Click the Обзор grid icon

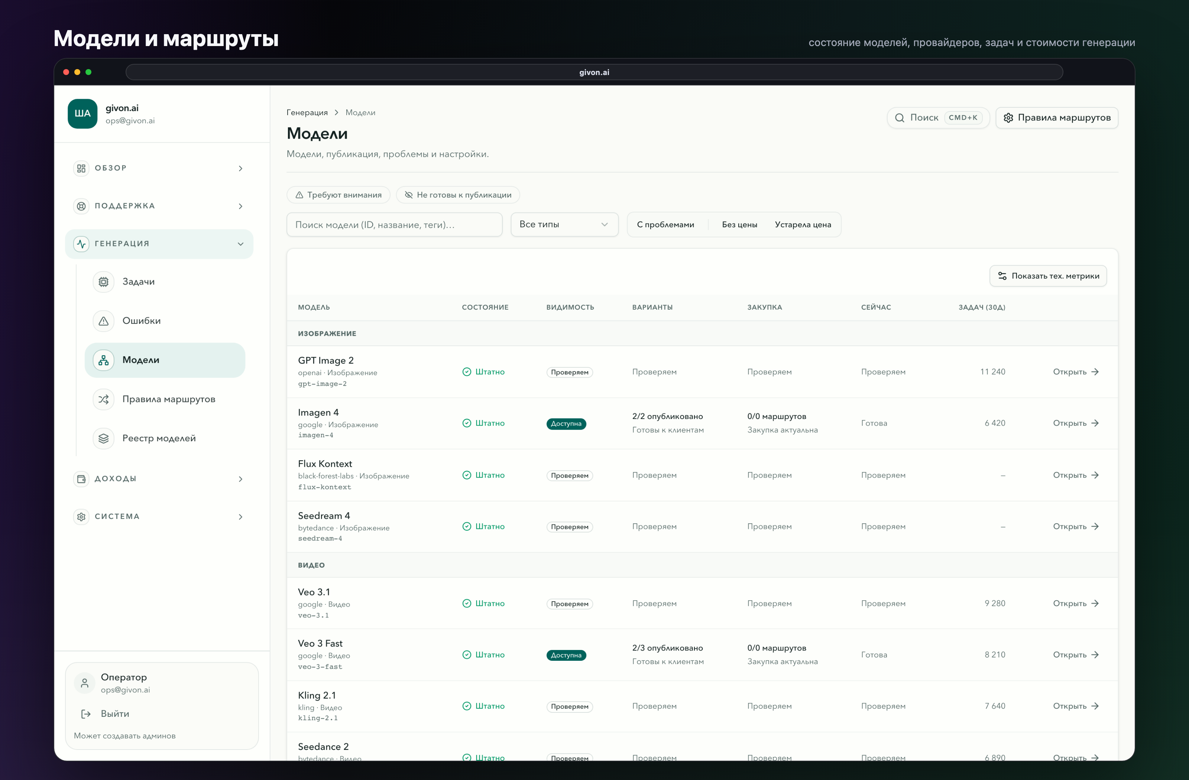[81, 168]
